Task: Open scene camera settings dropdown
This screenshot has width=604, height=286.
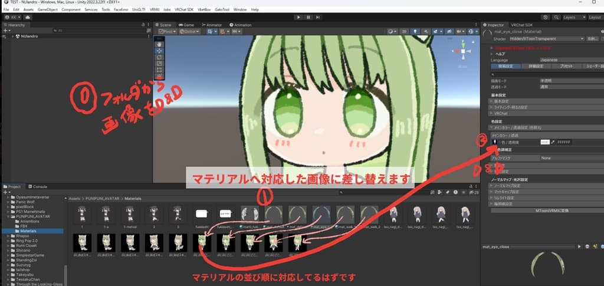Action: coord(460,32)
